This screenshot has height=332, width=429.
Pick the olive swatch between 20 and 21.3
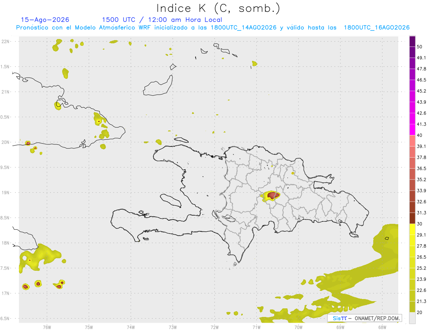[x=413, y=307]
